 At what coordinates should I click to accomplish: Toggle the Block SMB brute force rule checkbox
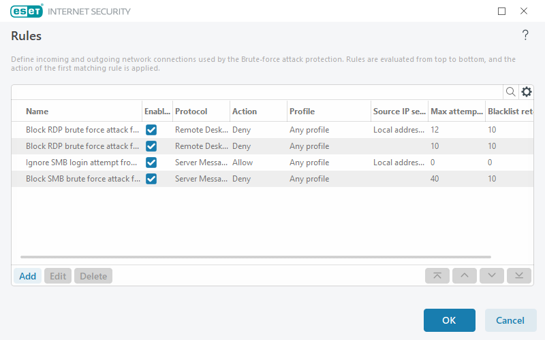tap(151, 179)
